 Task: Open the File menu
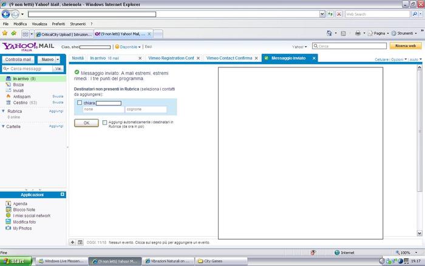point(5,24)
